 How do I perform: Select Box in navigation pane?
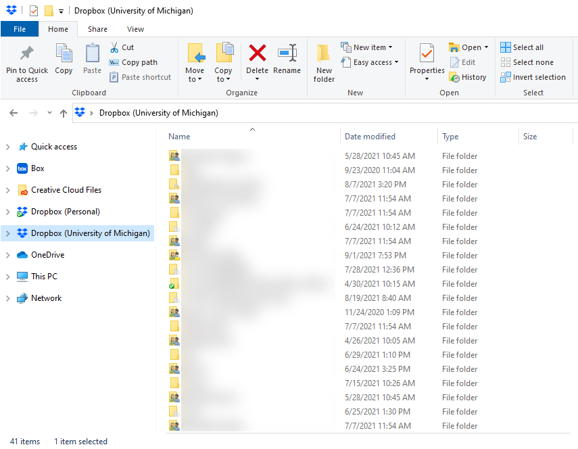point(38,168)
